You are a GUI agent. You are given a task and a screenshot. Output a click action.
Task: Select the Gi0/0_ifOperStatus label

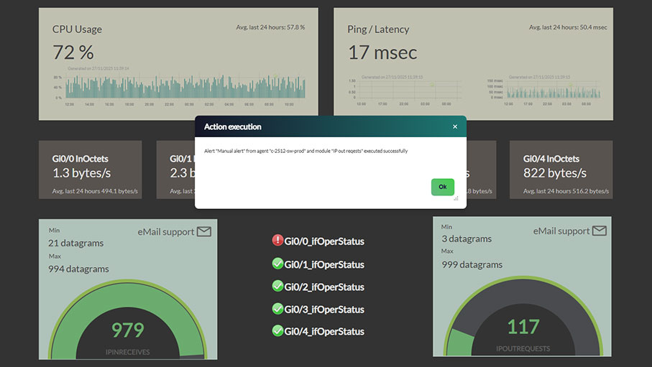click(324, 241)
